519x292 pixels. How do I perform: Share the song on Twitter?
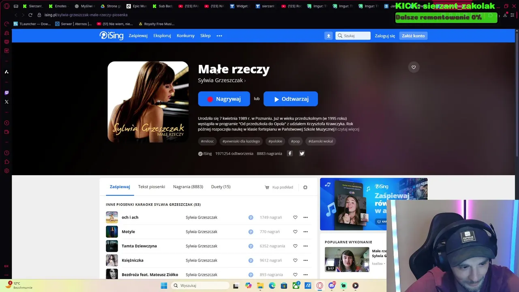[x=302, y=153]
